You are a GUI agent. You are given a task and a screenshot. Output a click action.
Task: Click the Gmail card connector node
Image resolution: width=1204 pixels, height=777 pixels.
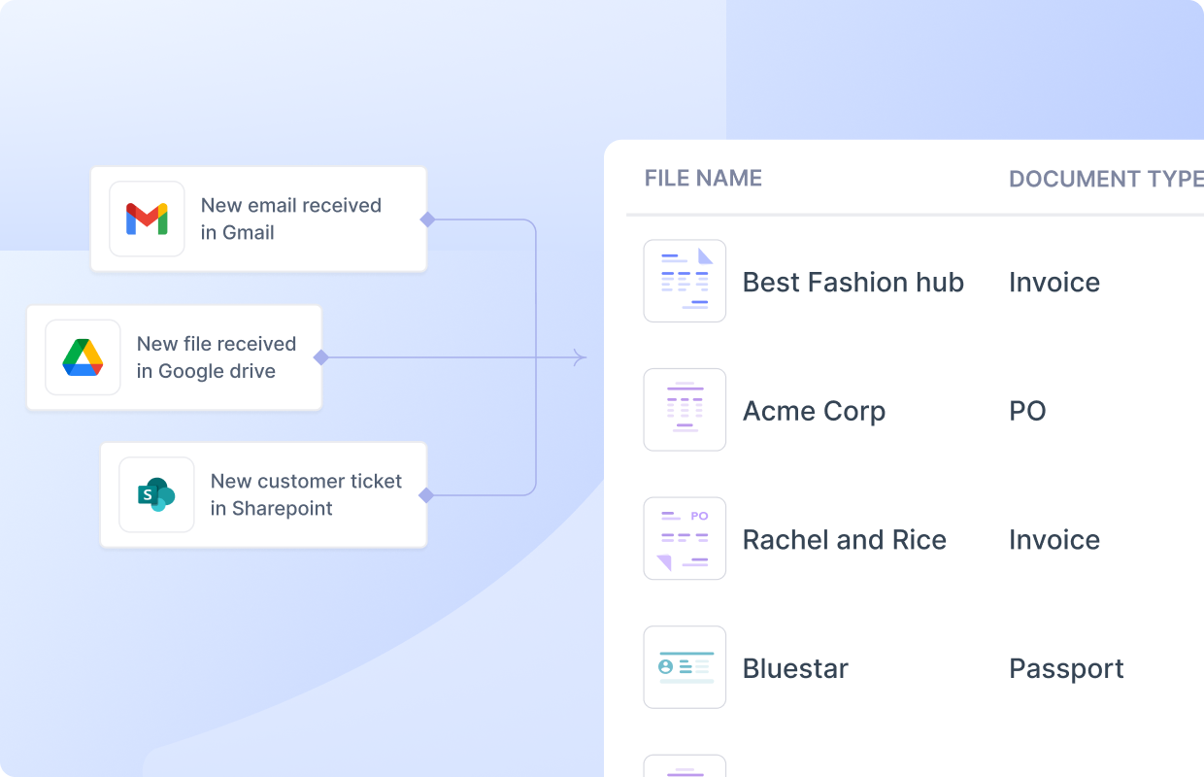tap(427, 220)
